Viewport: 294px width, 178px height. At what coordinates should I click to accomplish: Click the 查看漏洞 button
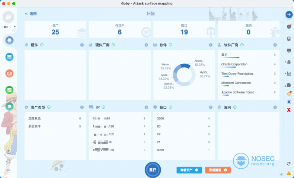(x=218, y=170)
